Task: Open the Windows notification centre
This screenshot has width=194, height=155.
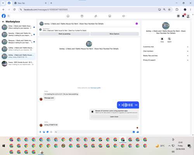Action: (x=189, y=146)
